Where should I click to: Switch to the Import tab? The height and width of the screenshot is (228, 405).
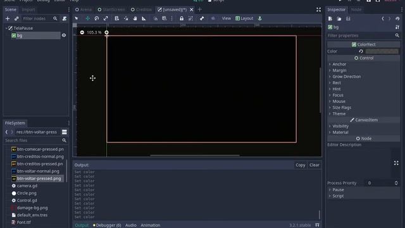tap(28, 9)
